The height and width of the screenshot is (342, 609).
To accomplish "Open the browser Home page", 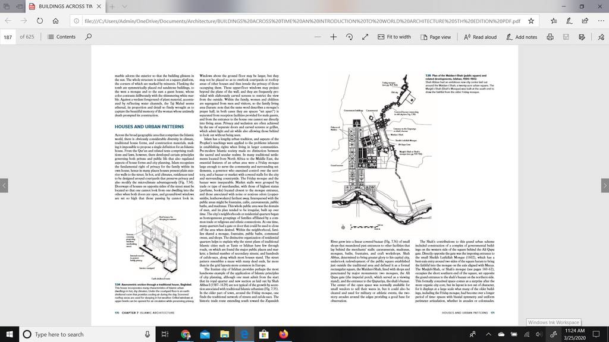I will 55,21.
